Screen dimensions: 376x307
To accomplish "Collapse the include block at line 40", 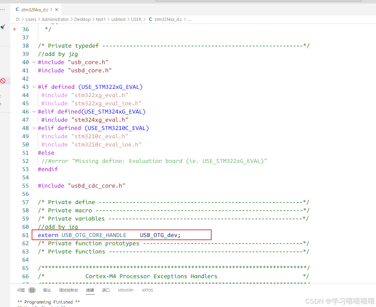I will pos(33,62).
